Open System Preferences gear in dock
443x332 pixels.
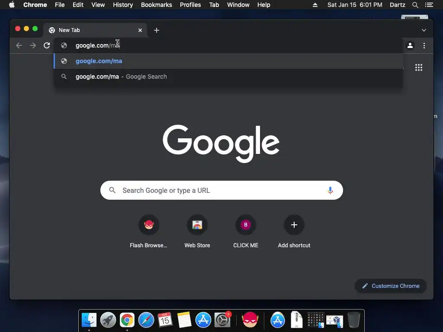pyautogui.click(x=222, y=320)
